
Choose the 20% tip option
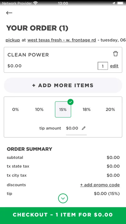110,109
